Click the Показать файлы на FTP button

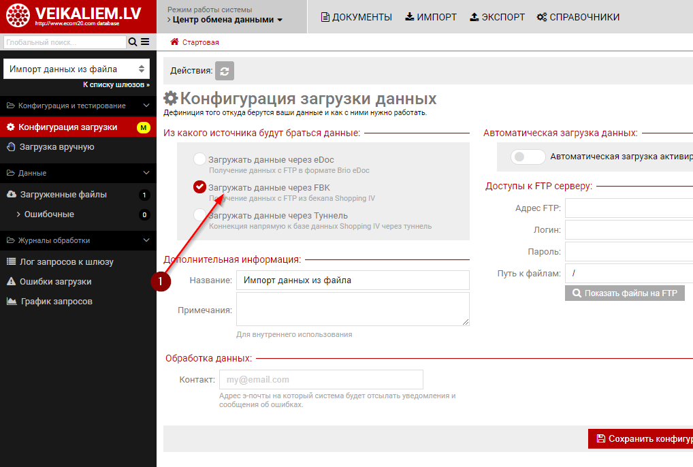pyautogui.click(x=624, y=293)
